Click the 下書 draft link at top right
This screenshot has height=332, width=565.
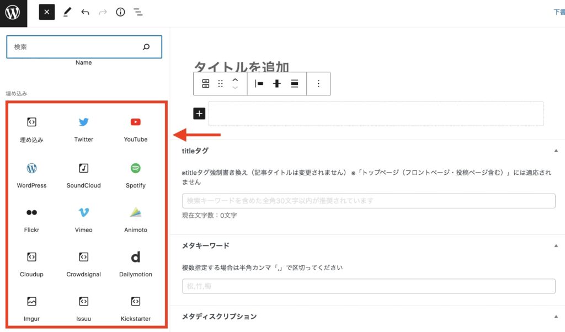click(559, 12)
